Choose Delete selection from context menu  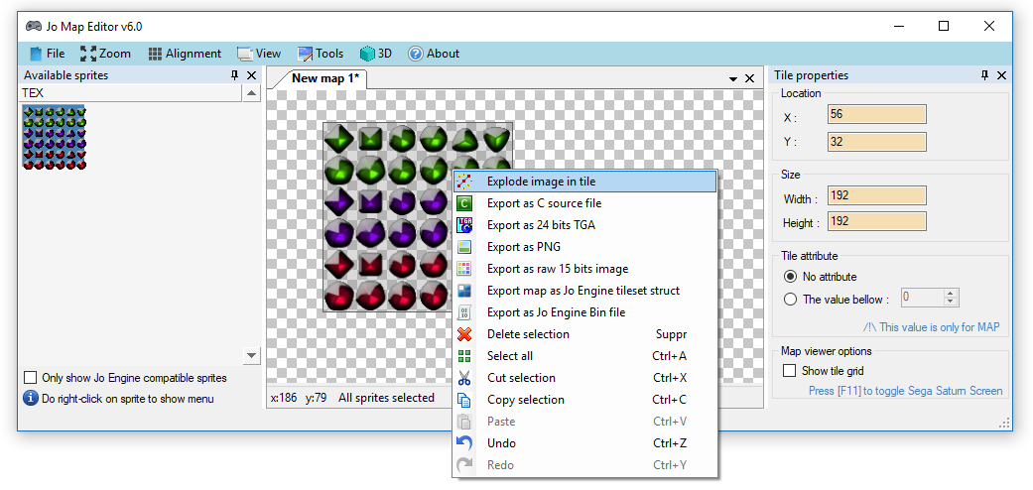coord(585,334)
